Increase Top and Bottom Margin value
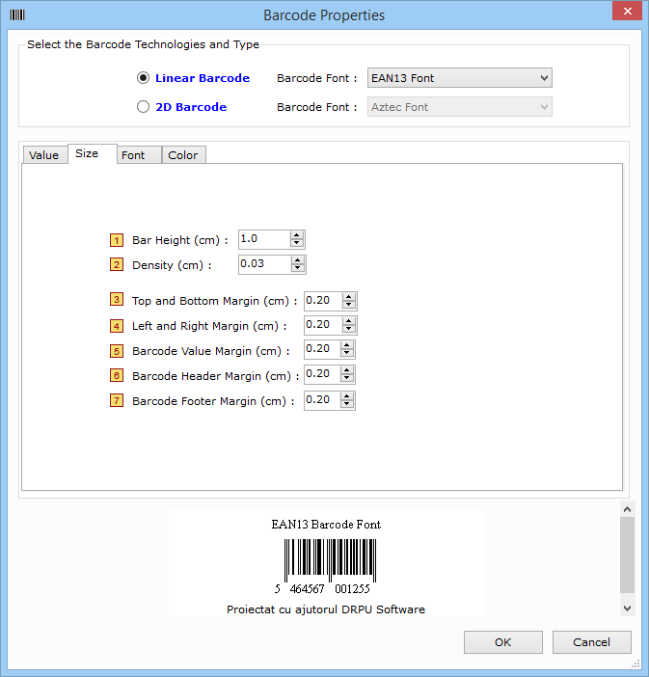This screenshot has width=649, height=677. point(349,297)
